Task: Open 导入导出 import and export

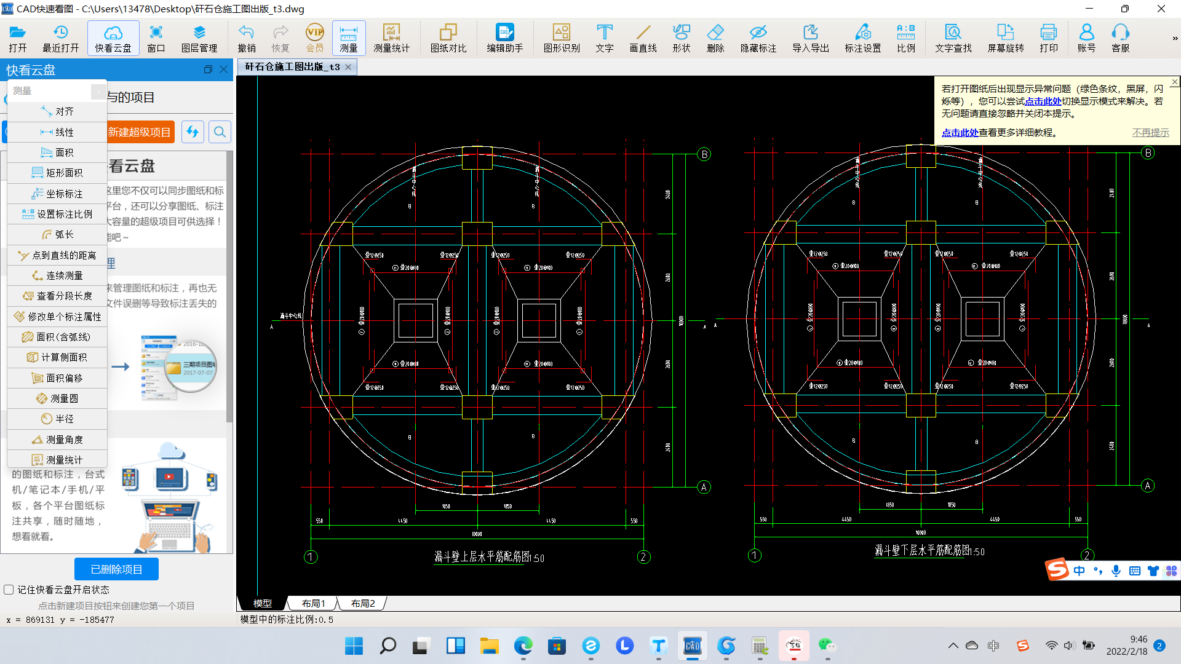Action: 811,38
